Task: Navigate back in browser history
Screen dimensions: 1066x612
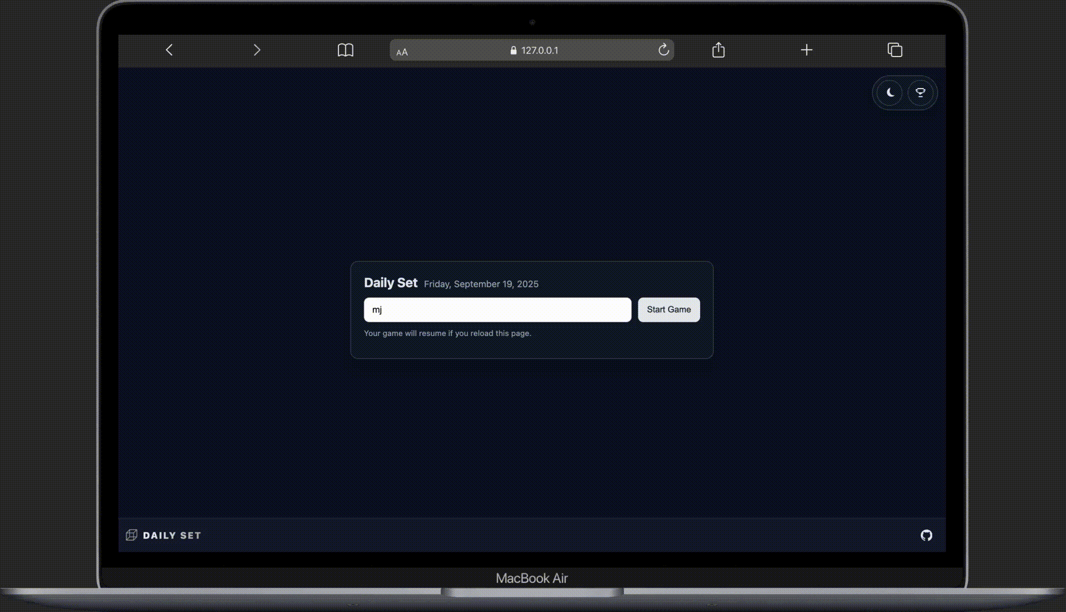Action: [169, 50]
